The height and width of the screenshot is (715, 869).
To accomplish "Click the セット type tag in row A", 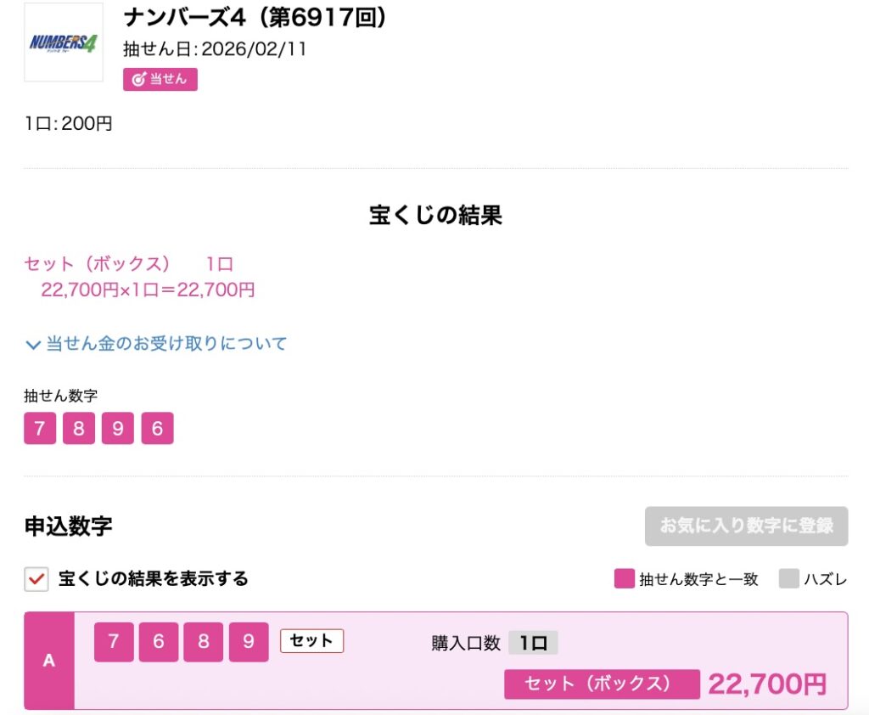I will (x=311, y=641).
